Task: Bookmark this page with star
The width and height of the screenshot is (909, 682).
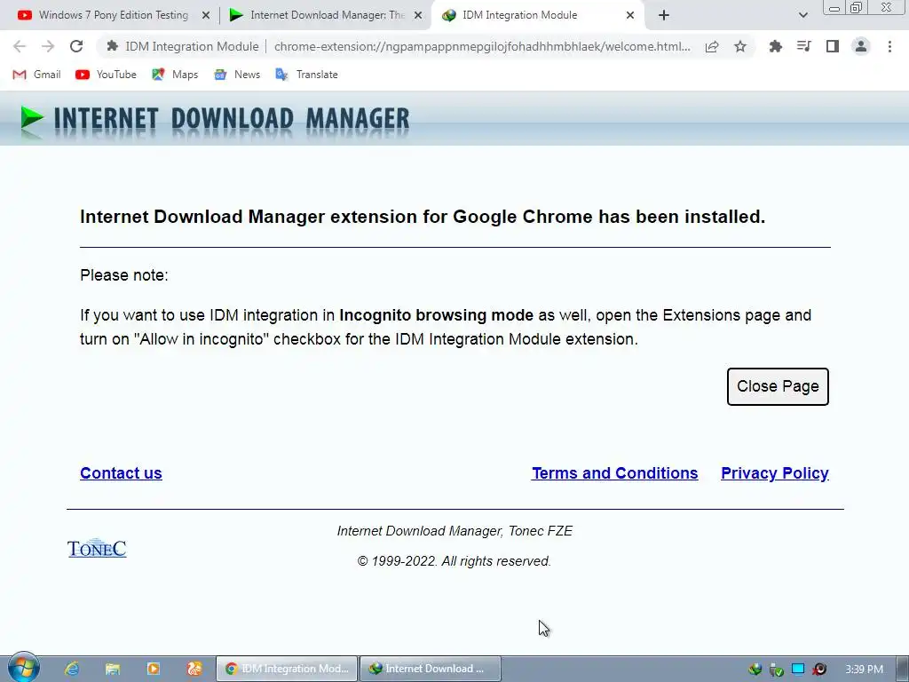Action: pyautogui.click(x=740, y=46)
